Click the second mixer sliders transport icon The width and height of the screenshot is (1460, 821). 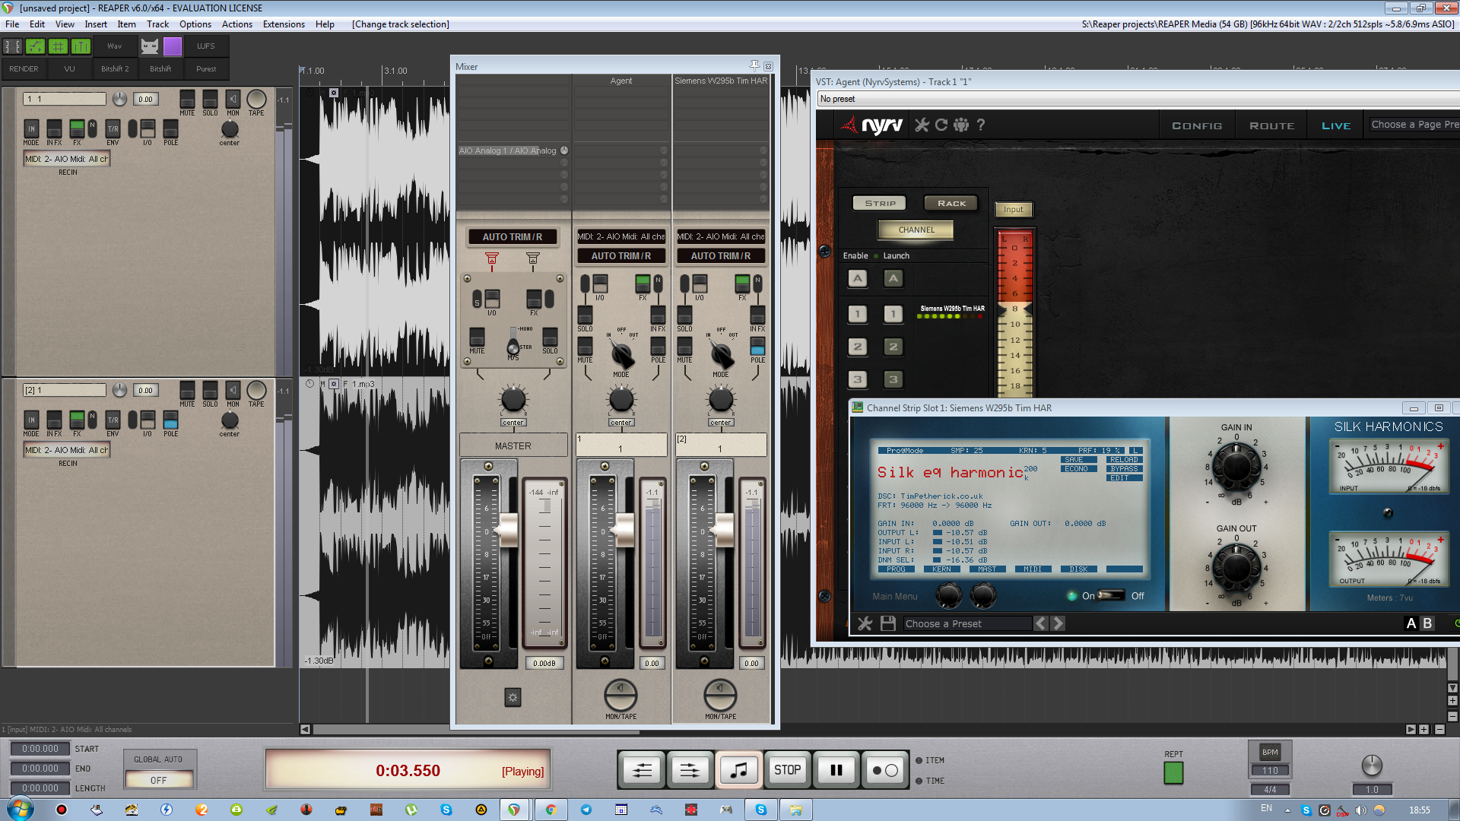tap(690, 770)
